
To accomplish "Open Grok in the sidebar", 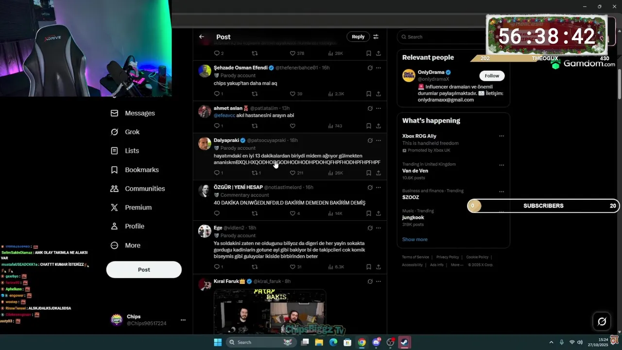I will 125,132.
